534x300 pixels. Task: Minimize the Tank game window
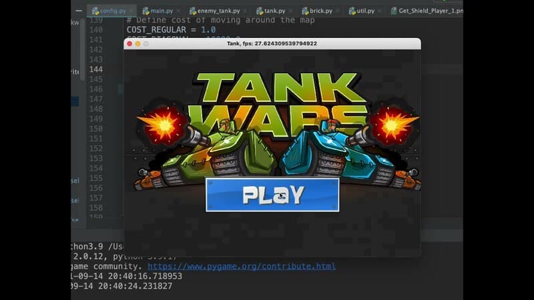click(x=138, y=43)
